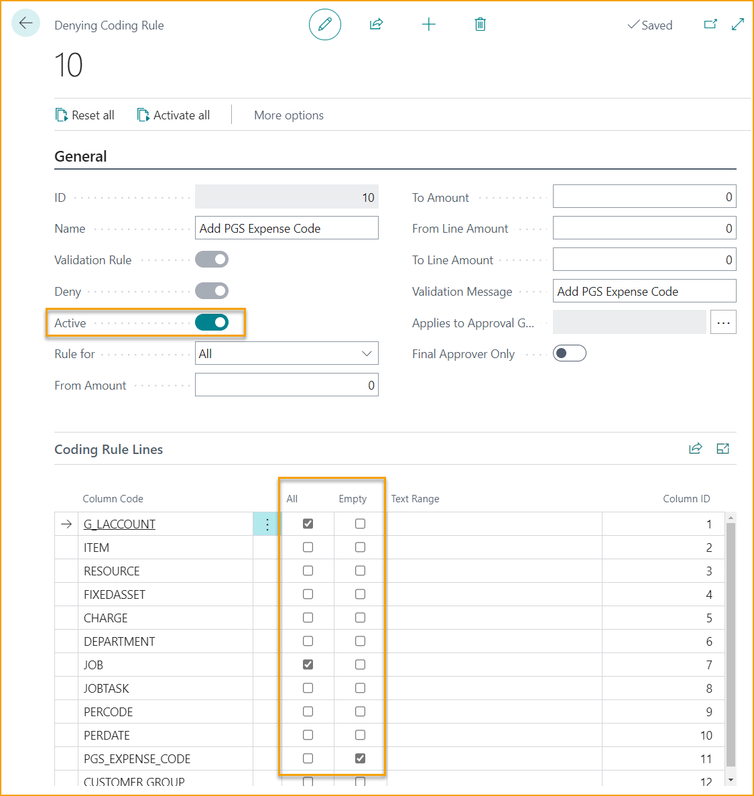This screenshot has height=796, width=754.
Task: Pop out page with open-in-new-window icon
Action: [x=710, y=23]
